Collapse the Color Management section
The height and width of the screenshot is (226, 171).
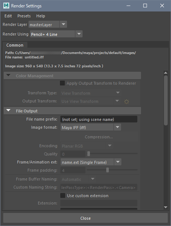click(9, 75)
